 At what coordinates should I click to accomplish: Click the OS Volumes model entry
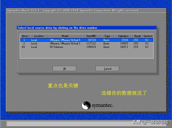tap(57, 47)
